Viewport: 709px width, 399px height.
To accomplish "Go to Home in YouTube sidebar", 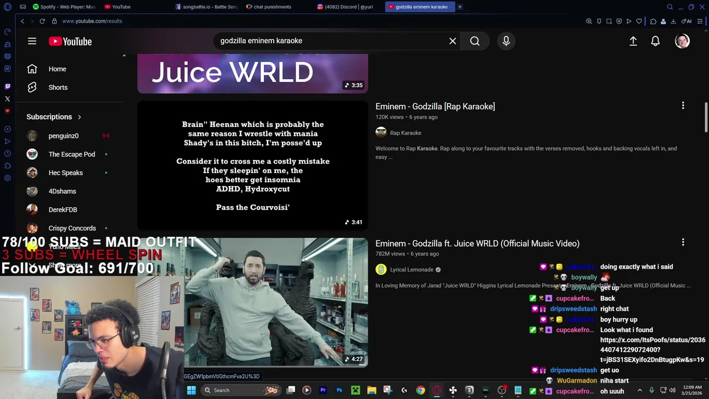I will (x=57, y=69).
